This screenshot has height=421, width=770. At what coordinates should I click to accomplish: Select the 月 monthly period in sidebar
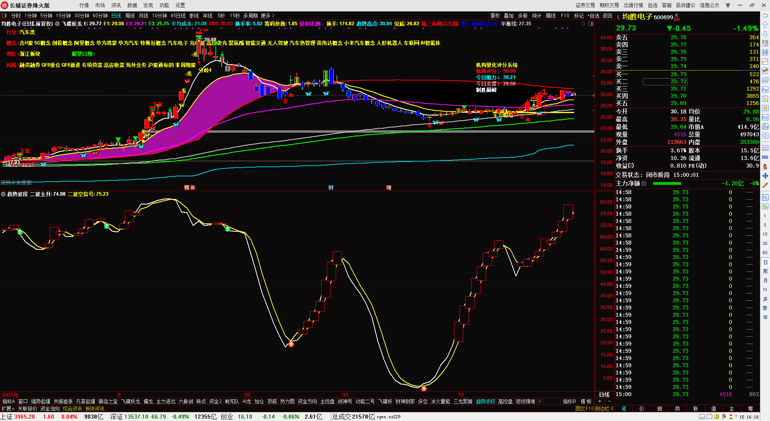[x=765, y=280]
